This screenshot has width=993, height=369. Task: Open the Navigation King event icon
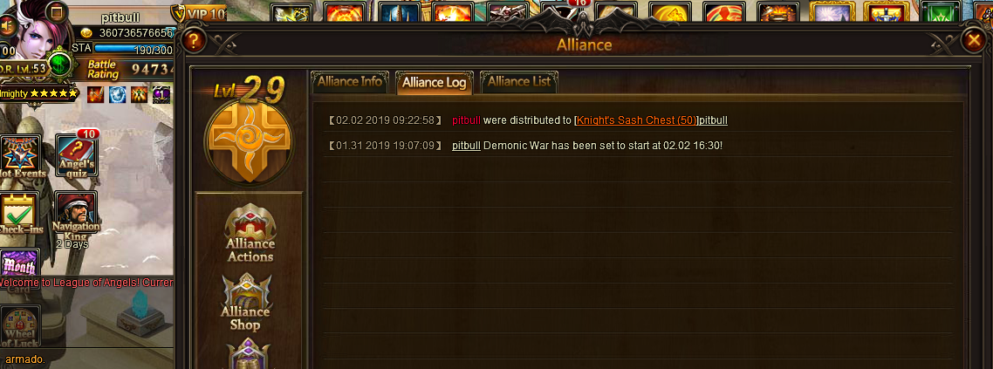pos(76,217)
